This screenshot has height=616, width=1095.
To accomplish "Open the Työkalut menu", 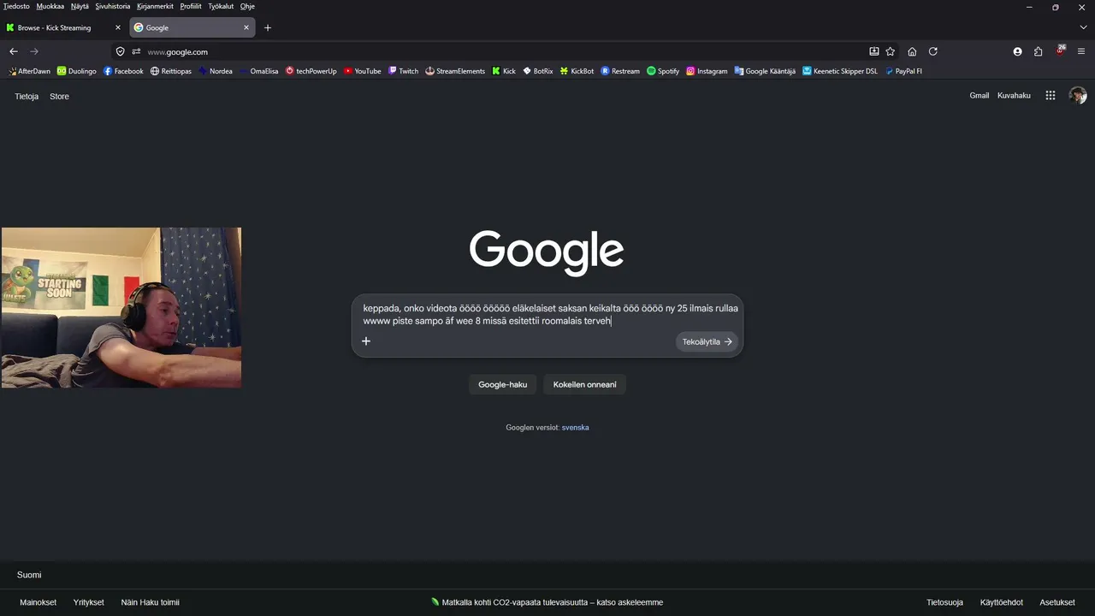I will click(x=221, y=6).
